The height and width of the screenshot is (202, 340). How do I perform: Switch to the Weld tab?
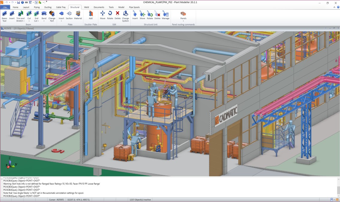click(x=86, y=7)
